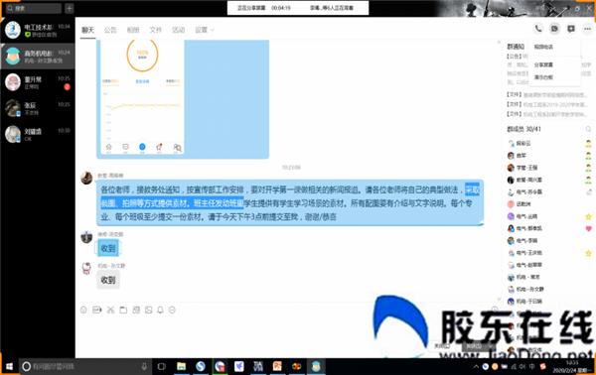Image resolution: width=596 pixels, height=375 pixels.
Task: Click the icon right of the folder icon
Action: [136, 311]
